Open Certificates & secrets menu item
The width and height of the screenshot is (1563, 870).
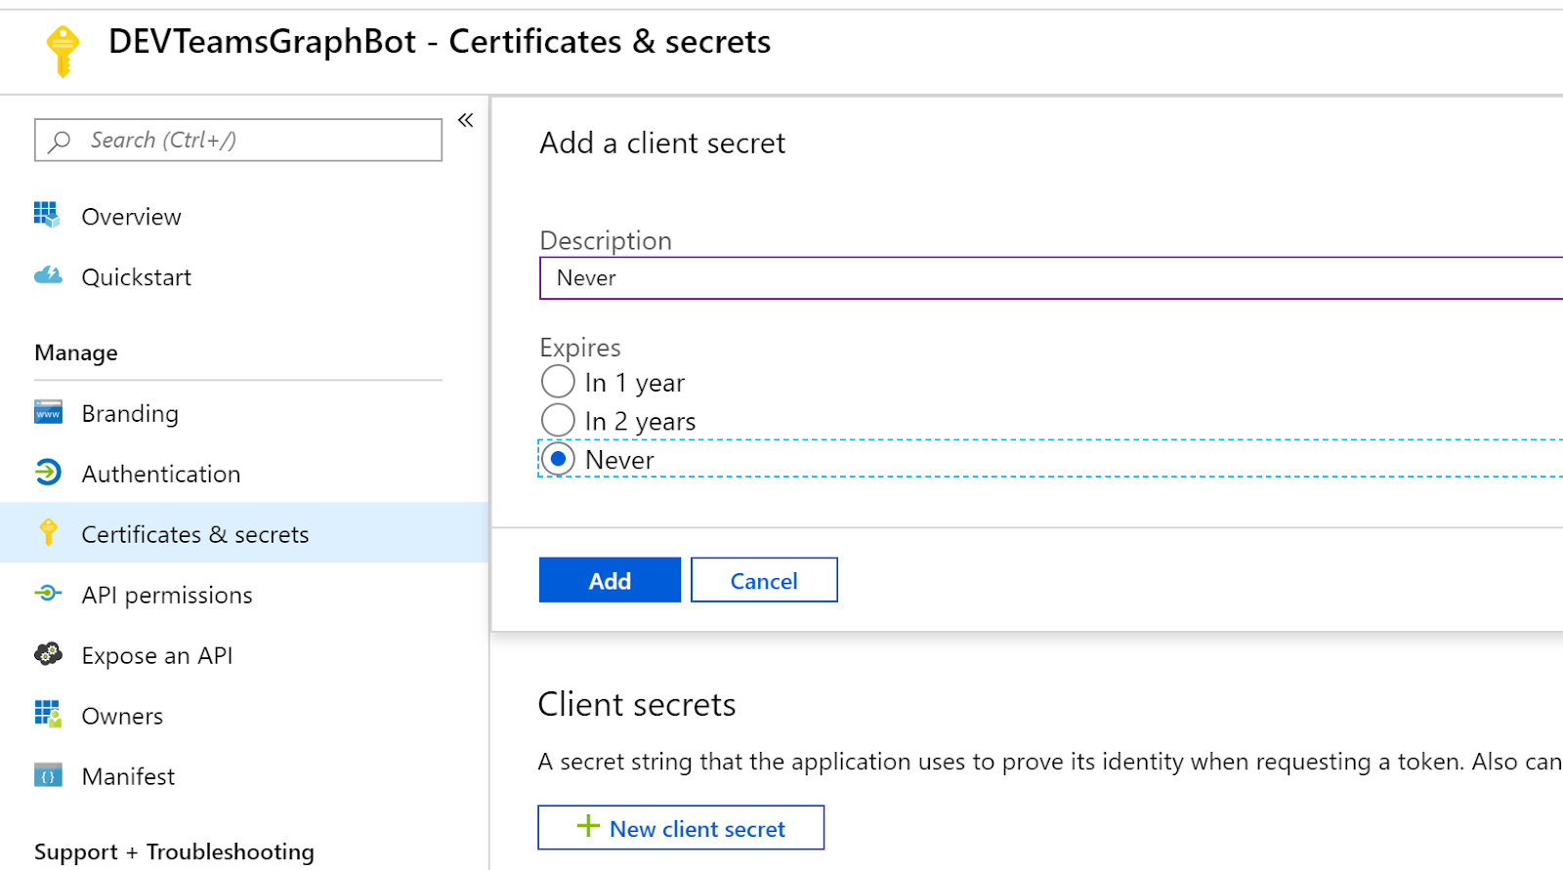click(244, 532)
